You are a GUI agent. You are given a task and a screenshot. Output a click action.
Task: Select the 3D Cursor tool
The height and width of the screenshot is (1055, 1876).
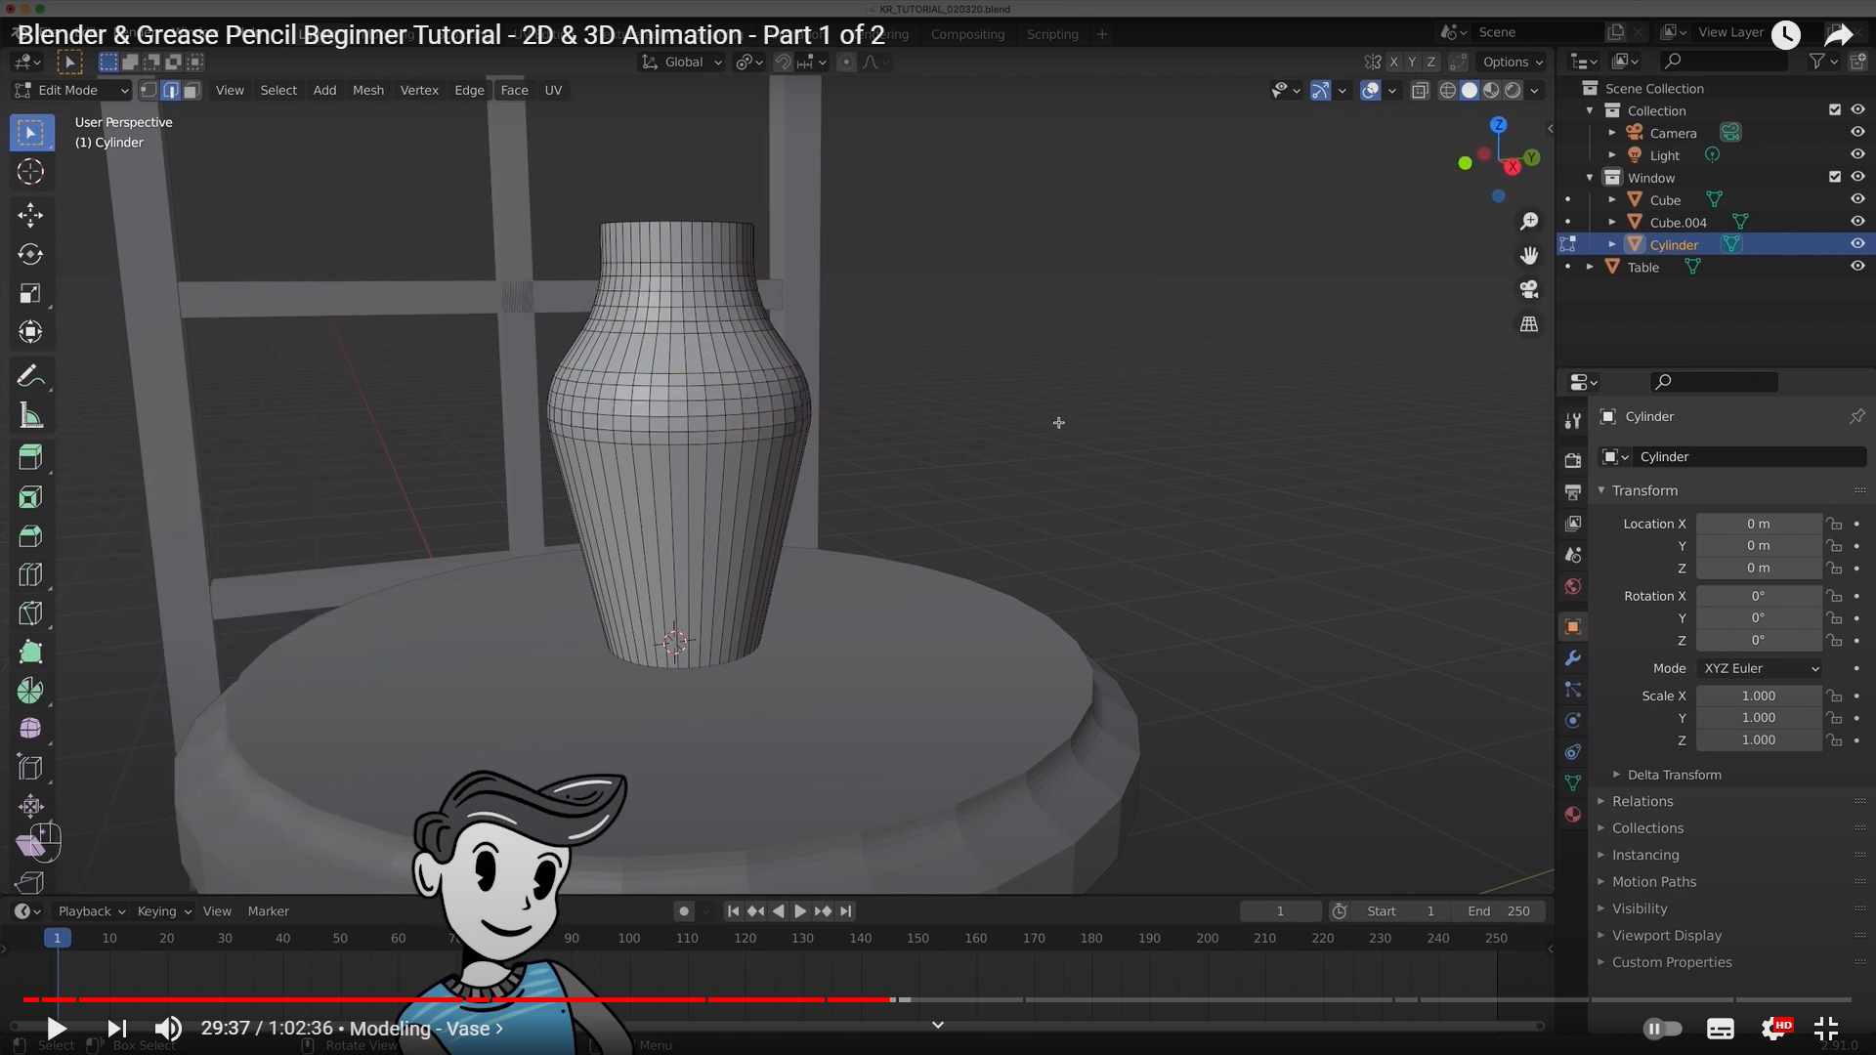[30, 172]
